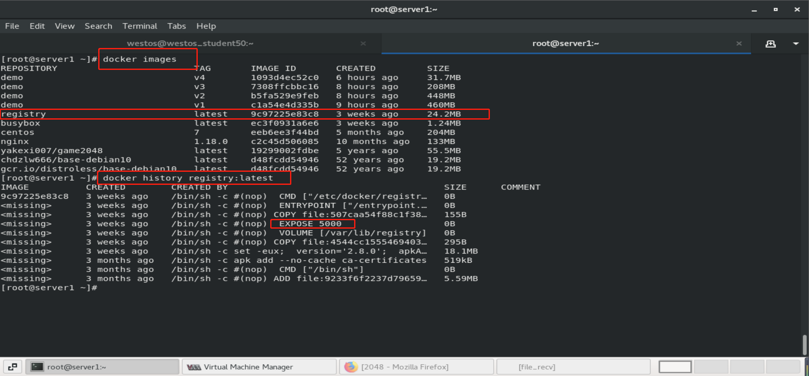Click 'yakexi007/game2048' repository name
The height and width of the screenshot is (376, 809).
[x=51, y=151]
